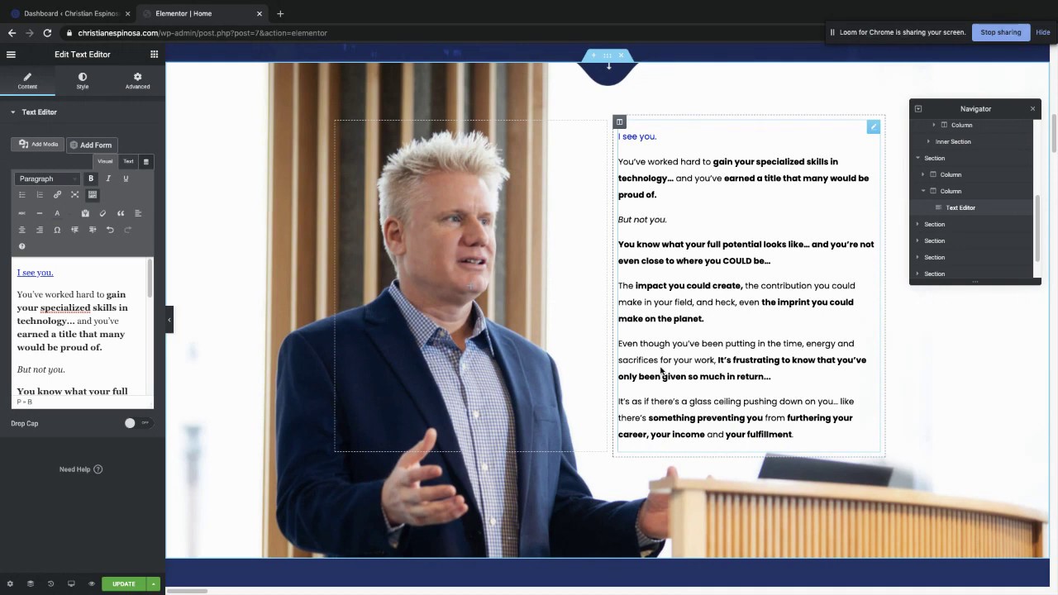Toggle underline formatting
Viewport: 1058px width, 595px height.
click(x=126, y=178)
